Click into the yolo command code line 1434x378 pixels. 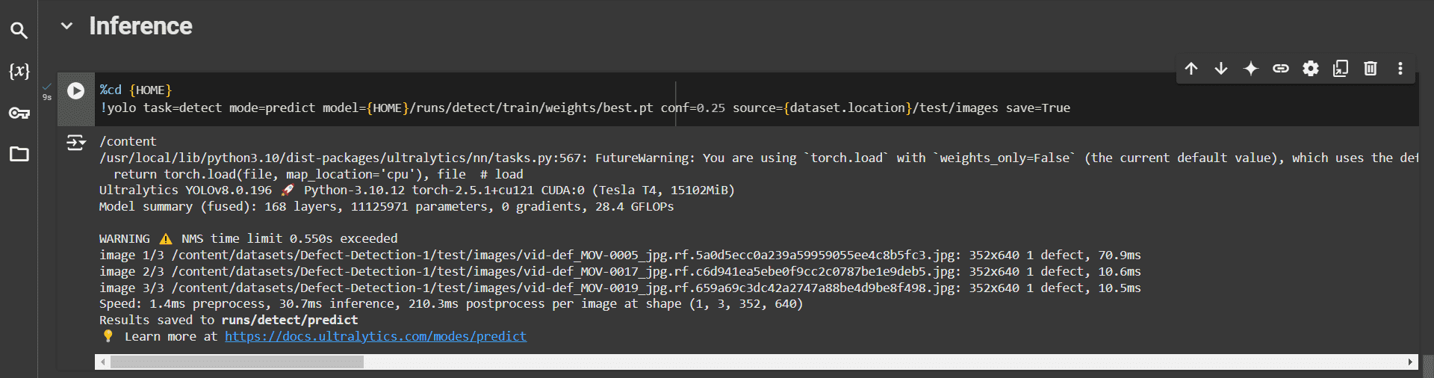pos(523,108)
